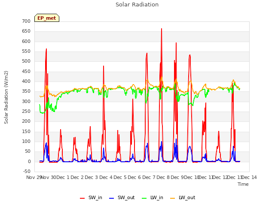
Task: Click the 0 y-axis tick label
Action: point(29,162)
